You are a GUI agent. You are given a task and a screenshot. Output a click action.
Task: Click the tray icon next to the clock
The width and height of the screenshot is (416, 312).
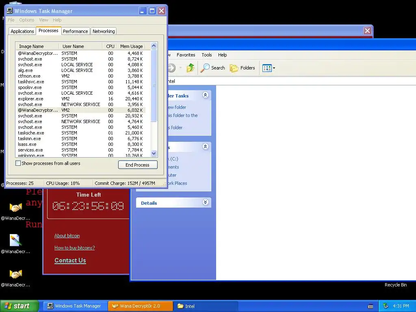tap(386, 306)
